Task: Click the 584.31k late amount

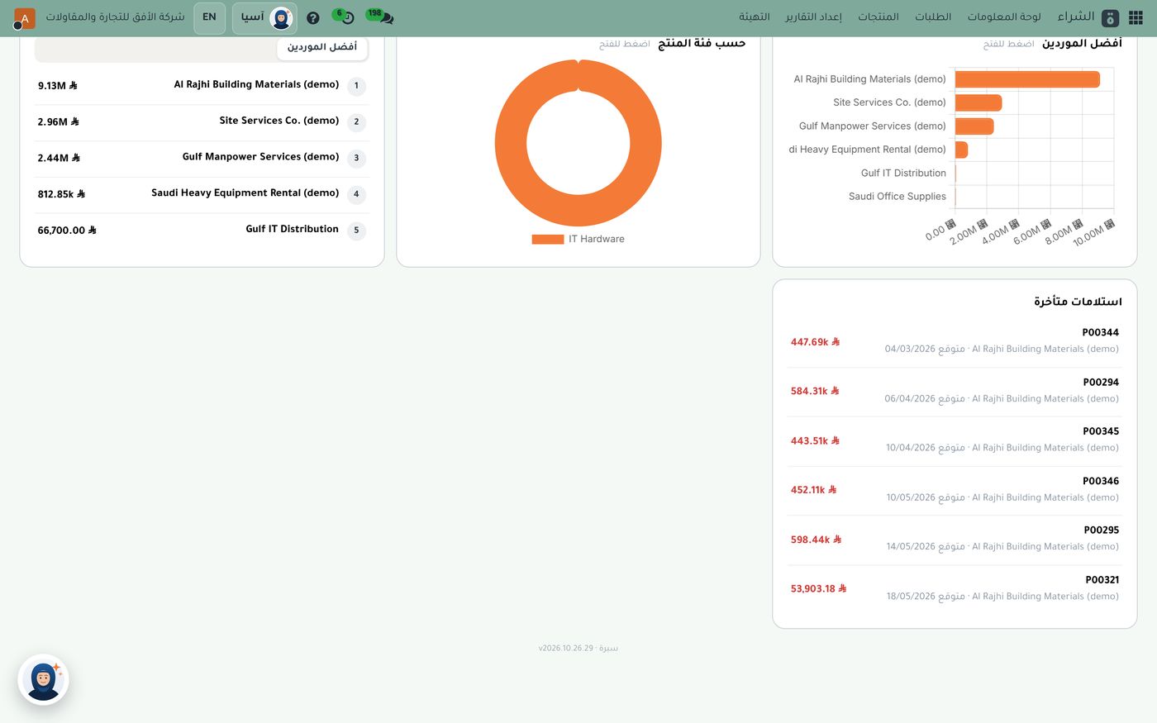Action: click(815, 392)
